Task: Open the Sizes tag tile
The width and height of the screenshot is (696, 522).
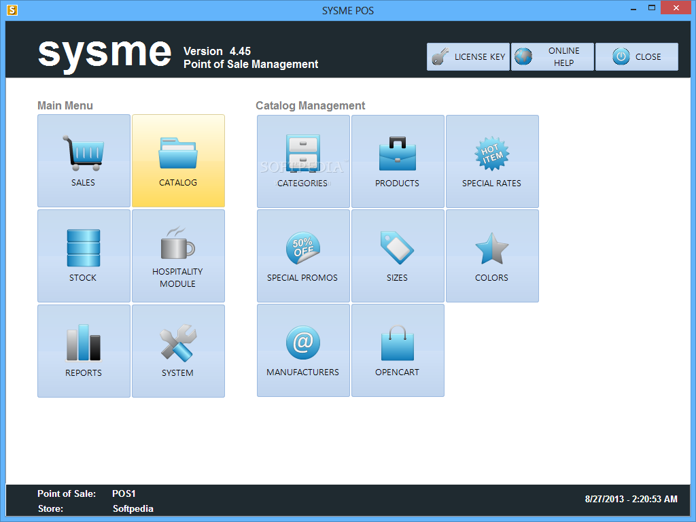Action: pyautogui.click(x=398, y=256)
